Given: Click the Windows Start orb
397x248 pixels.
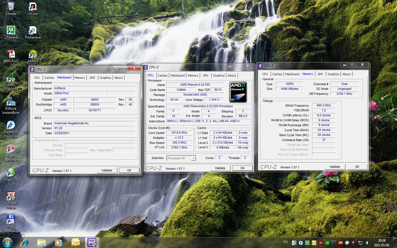Looking at the screenshot, I should pyautogui.click(x=7, y=242).
